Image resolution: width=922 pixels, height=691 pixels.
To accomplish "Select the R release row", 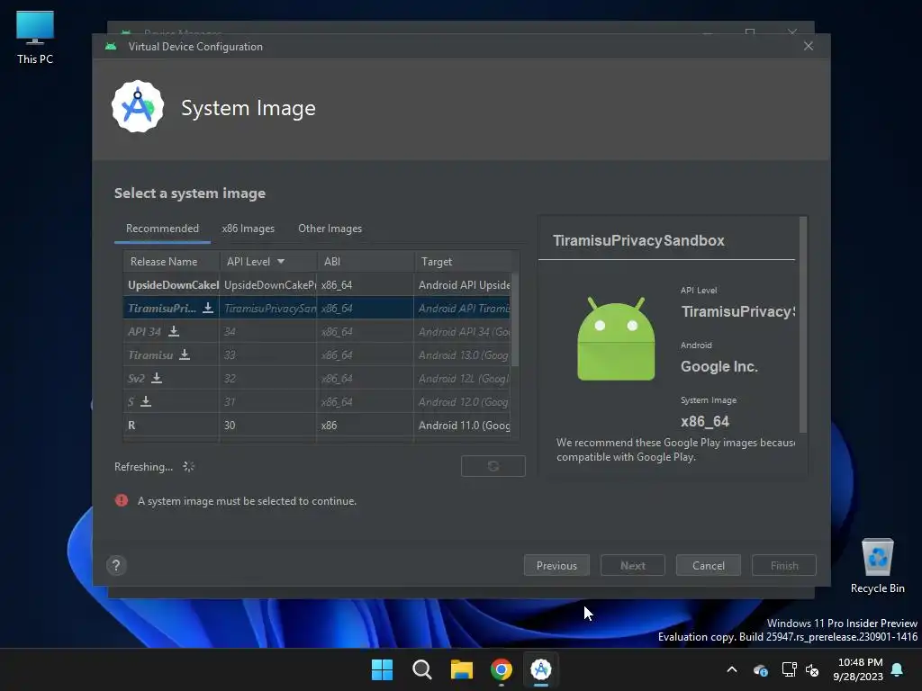I will point(317,425).
